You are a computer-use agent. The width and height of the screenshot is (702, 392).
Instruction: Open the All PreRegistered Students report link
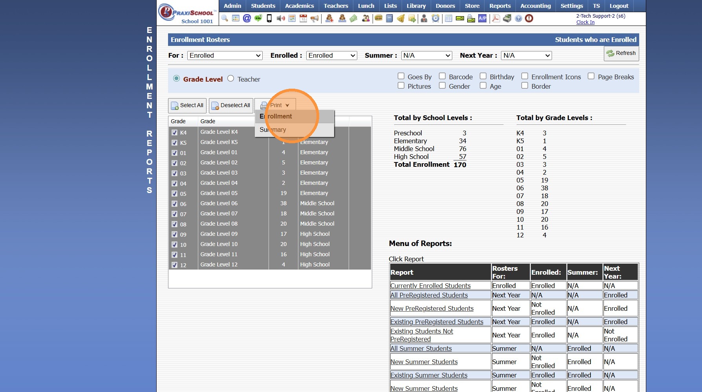(429, 295)
